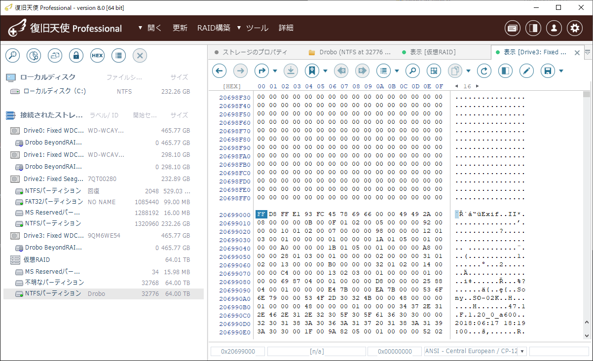Select Drive3: Fixed WDC storage
Viewport: 593px width, 361px height.
pos(104,235)
